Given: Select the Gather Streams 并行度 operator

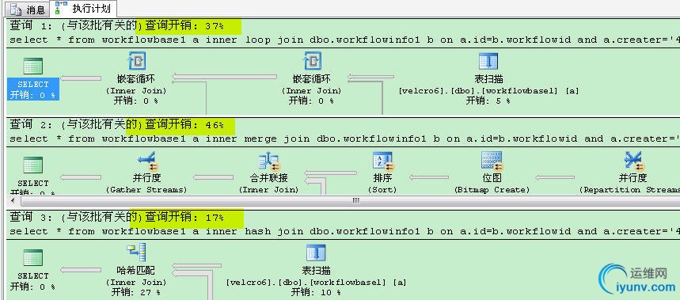Looking at the screenshot, I should click(147, 161).
